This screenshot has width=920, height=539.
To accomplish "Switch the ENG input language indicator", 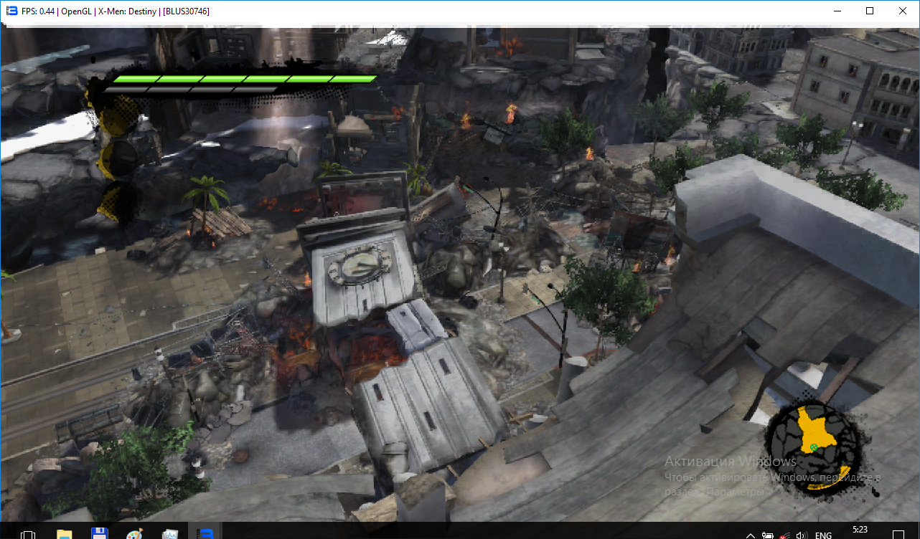I will pos(824,535).
